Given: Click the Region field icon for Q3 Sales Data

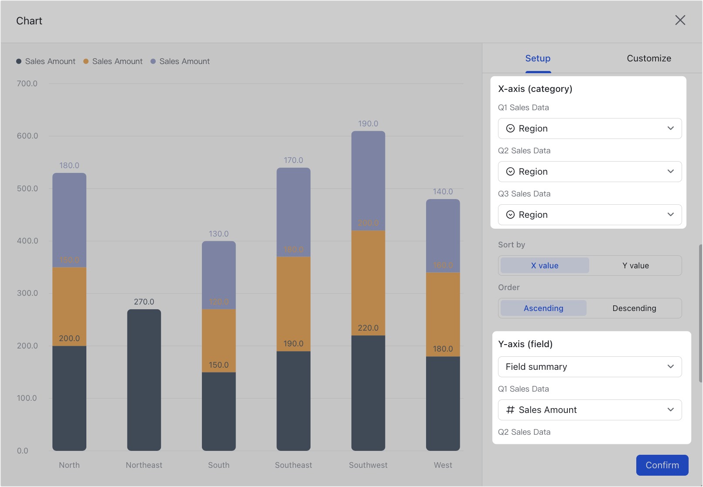Looking at the screenshot, I should [510, 214].
